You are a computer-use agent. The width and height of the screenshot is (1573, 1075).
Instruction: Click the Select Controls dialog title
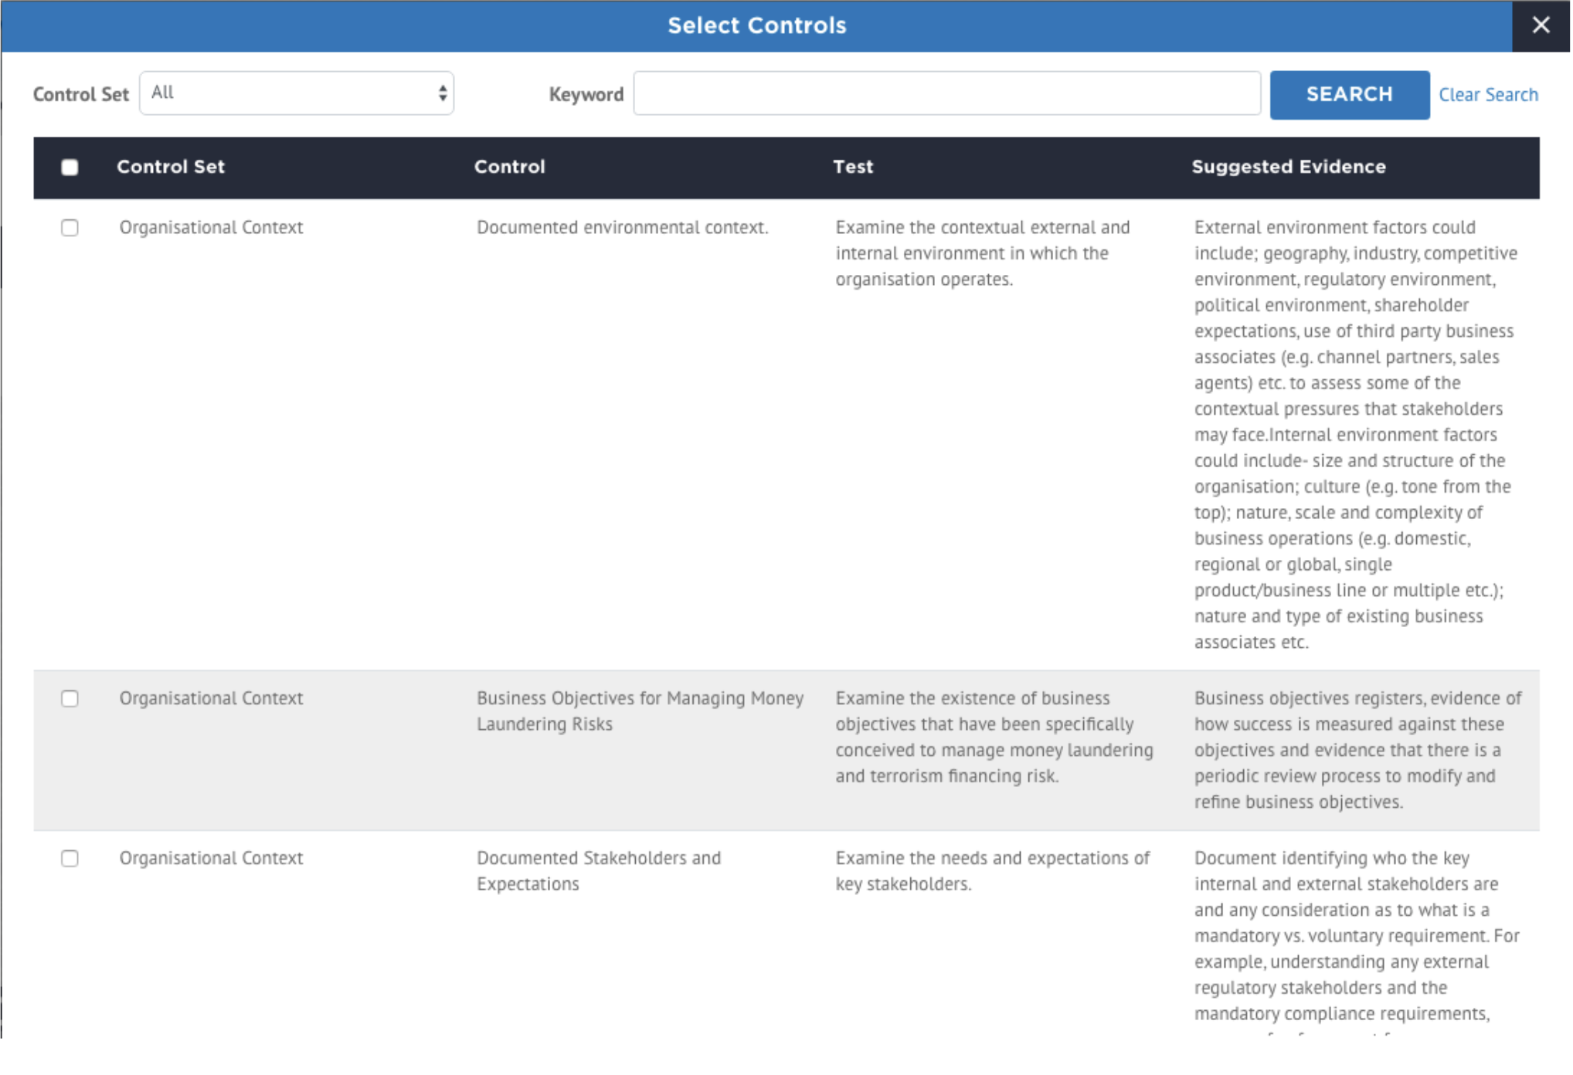pos(756,25)
